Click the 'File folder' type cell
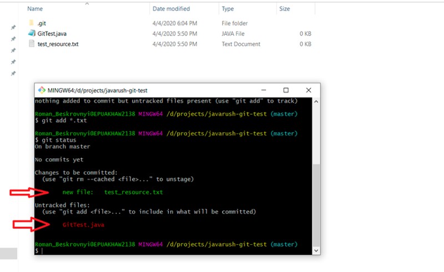The image size is (444, 272). click(234, 23)
